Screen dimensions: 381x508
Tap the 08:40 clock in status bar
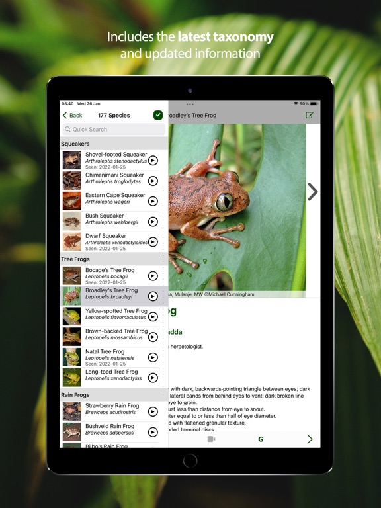(67, 104)
